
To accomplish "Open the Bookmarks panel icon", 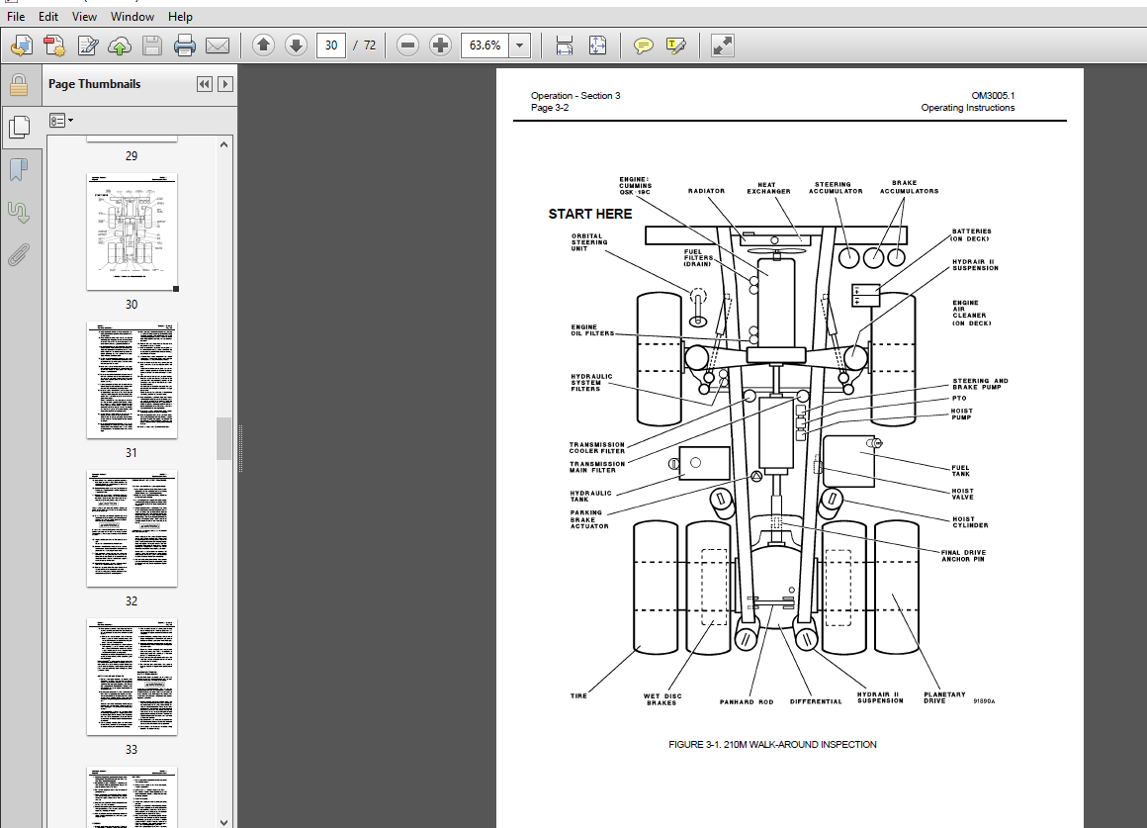I will point(19,170).
